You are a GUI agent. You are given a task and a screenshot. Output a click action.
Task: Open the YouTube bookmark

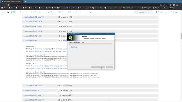(x=122, y=8)
